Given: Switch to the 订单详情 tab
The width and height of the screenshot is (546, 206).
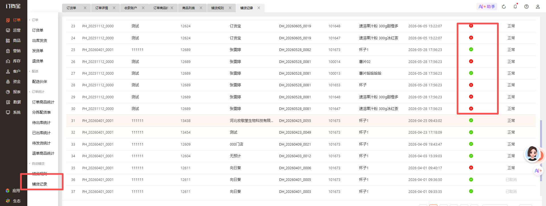Looking at the screenshot, I should [x=102, y=8].
